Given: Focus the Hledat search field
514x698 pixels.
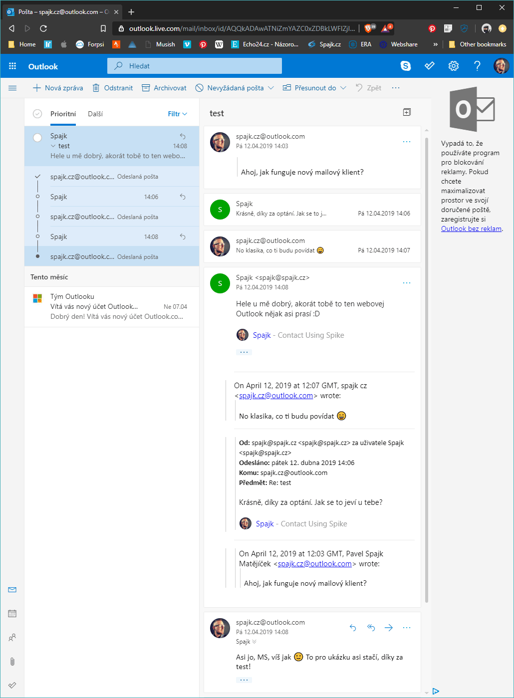Looking at the screenshot, I should (195, 66).
